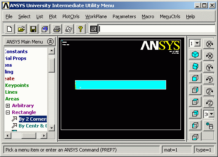Rotate model about positive Z axis
This screenshot has height=157, width=218.
tap(209, 91)
